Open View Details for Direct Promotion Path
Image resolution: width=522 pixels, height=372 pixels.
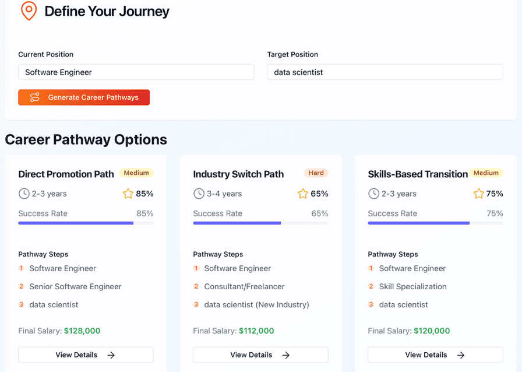pyautogui.click(x=86, y=355)
